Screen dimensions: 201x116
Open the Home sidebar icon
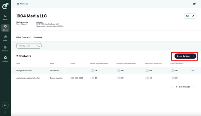tap(5, 18)
